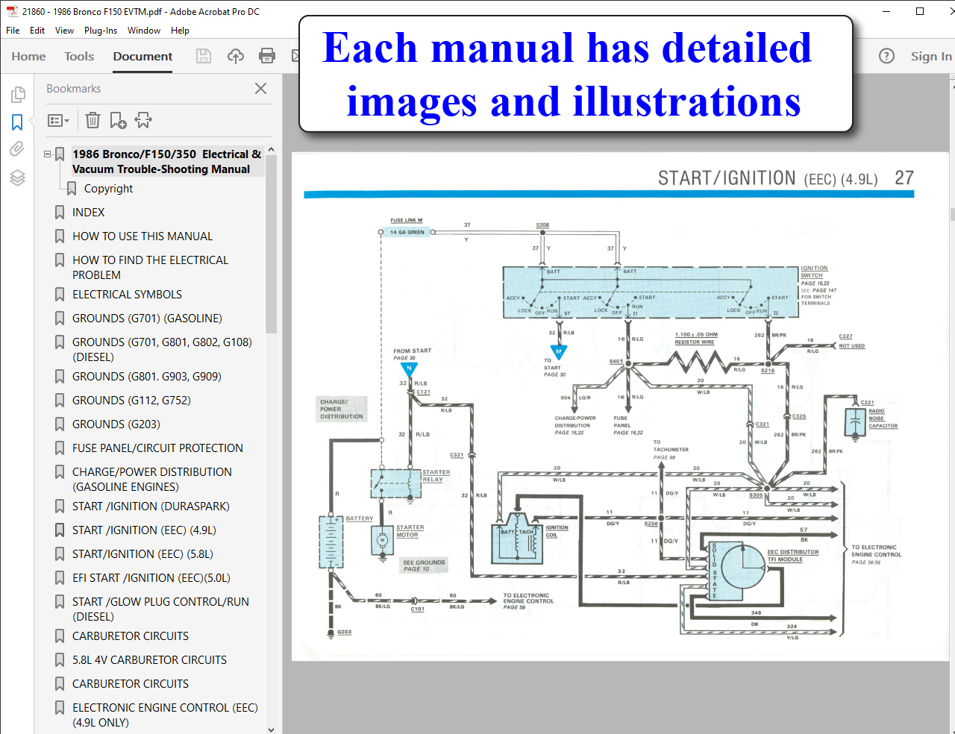Image resolution: width=955 pixels, height=734 pixels.
Task: Click the bookmark icon beside EFI START /IGNITION (EEC)(5.0L)
Action: pyautogui.click(x=60, y=578)
